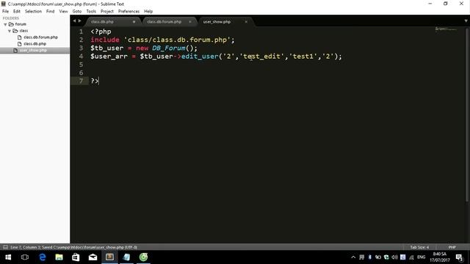Image resolution: width=470 pixels, height=264 pixels.
Task: Switch to the class.db.php tab
Action: [102, 22]
